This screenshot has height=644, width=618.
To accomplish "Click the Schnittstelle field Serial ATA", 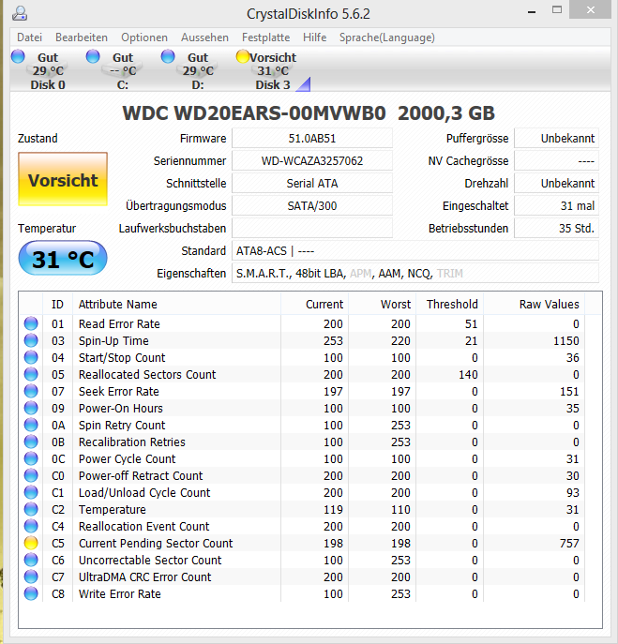I will coord(312,183).
